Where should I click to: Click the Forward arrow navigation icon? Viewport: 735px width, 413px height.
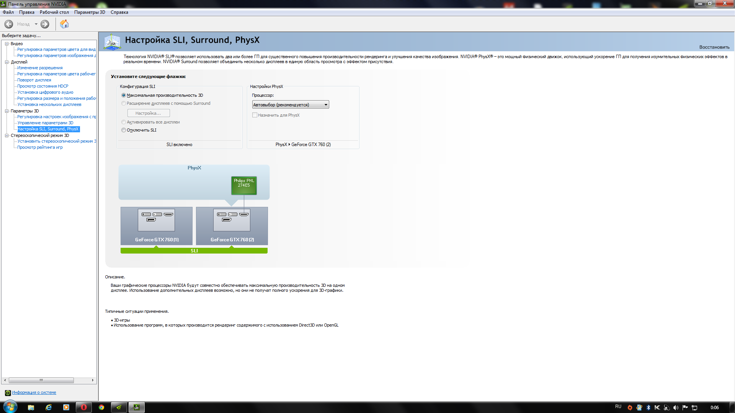click(x=45, y=24)
